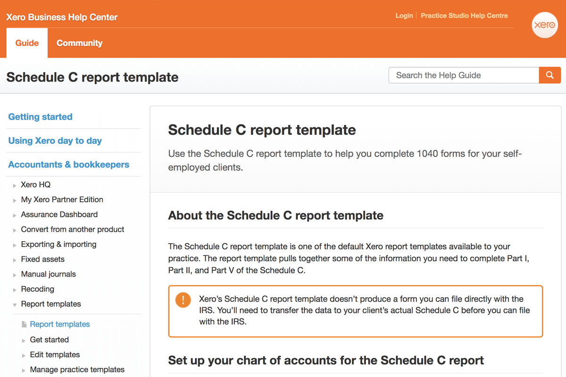
Task: Expand the Exporting & importing arrow
Action: (x=15, y=245)
